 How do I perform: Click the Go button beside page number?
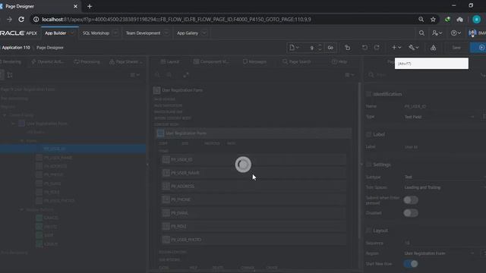pyautogui.click(x=330, y=48)
